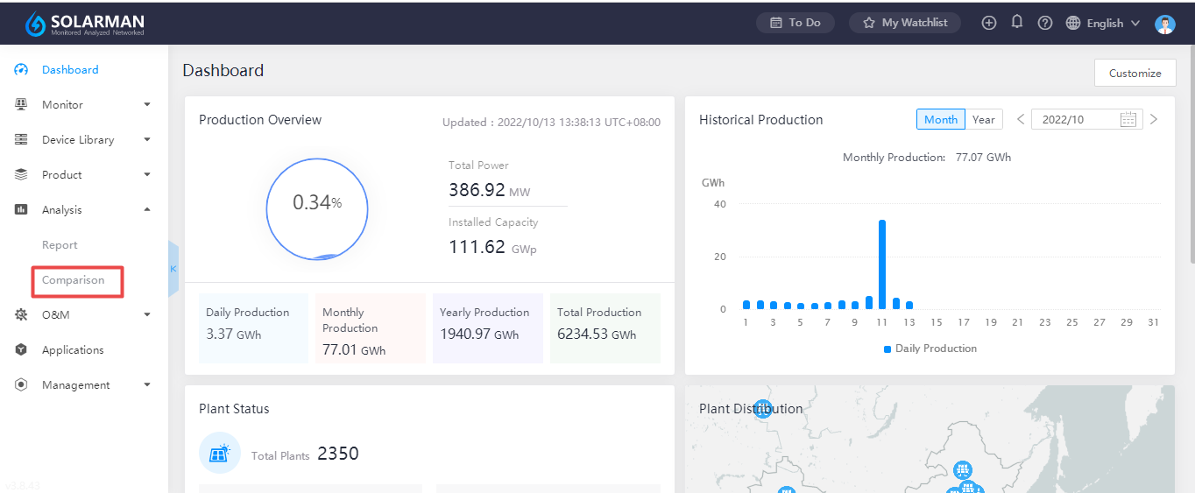Open calendar icon in date field
Viewport: 1195px width, 493px height.
click(x=1128, y=119)
